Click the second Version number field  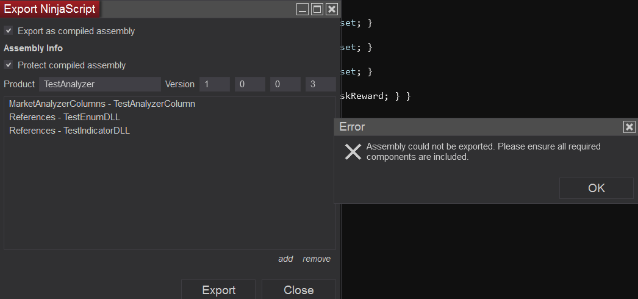[x=250, y=84]
